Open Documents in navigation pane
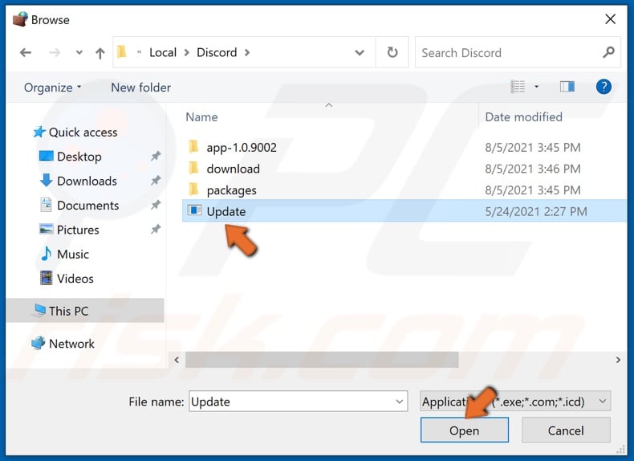Viewport: 634px width, 461px height. pyautogui.click(x=79, y=206)
